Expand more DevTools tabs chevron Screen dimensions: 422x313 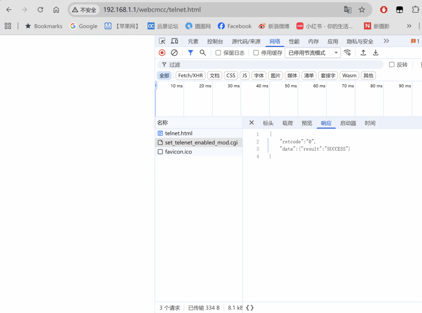click(x=386, y=41)
